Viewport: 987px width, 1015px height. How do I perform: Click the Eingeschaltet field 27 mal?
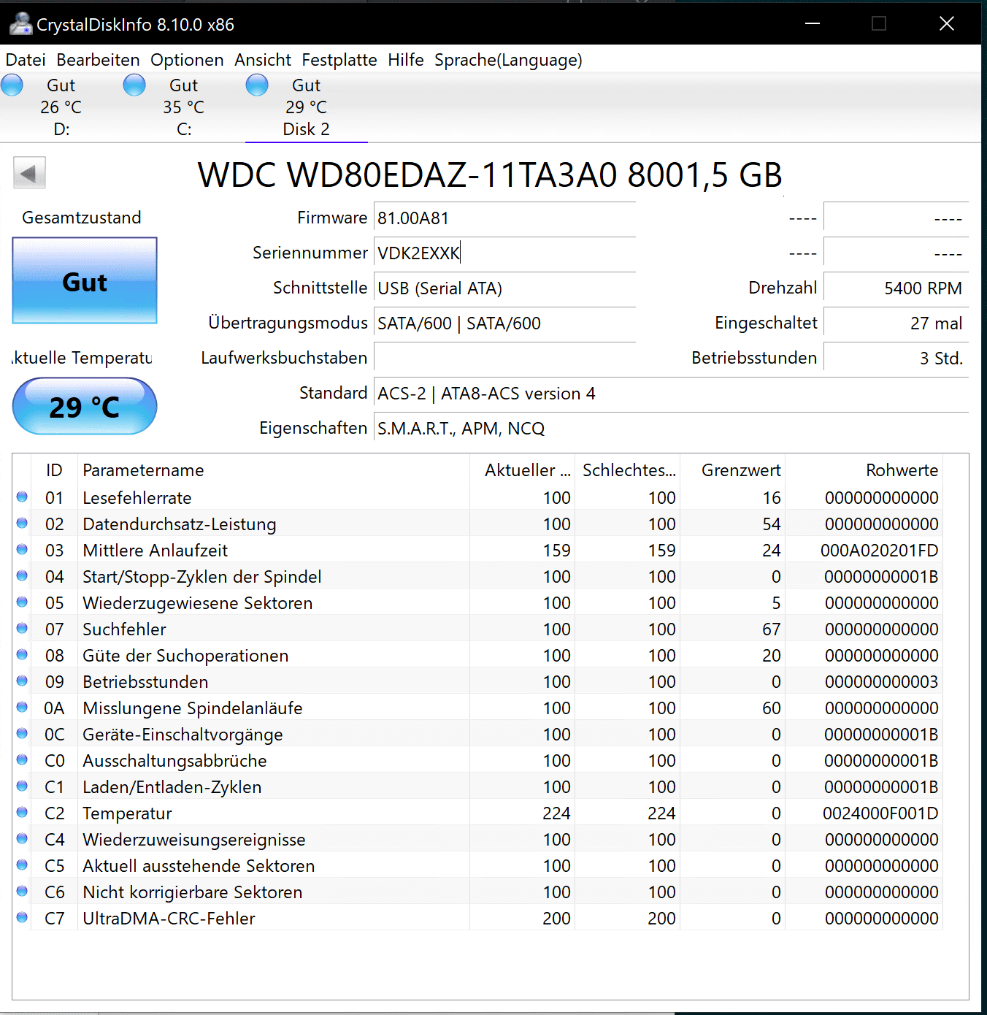[896, 323]
